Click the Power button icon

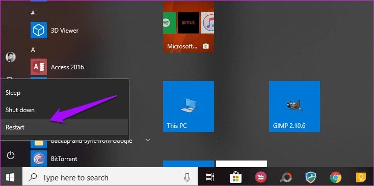click(11, 155)
